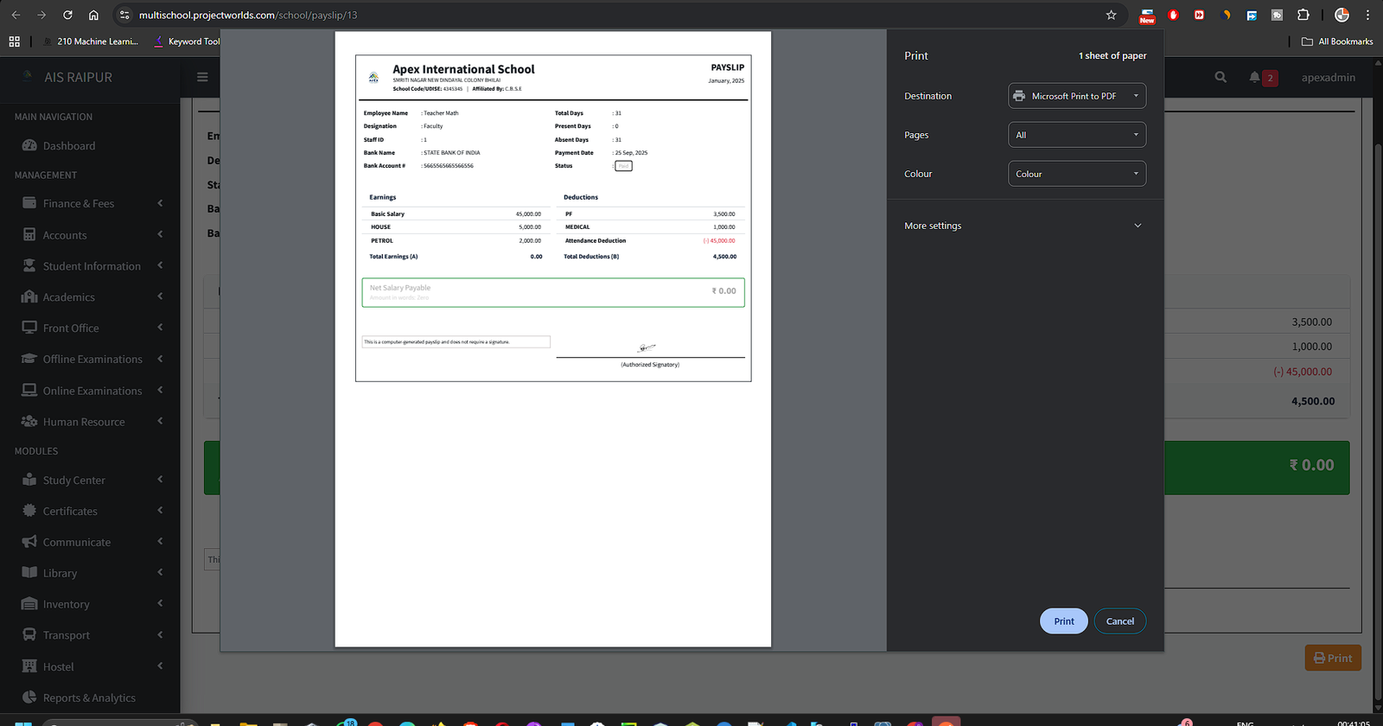This screenshot has height=726, width=1383.
Task: Click the Dashboard icon in sidebar
Action: click(29, 146)
